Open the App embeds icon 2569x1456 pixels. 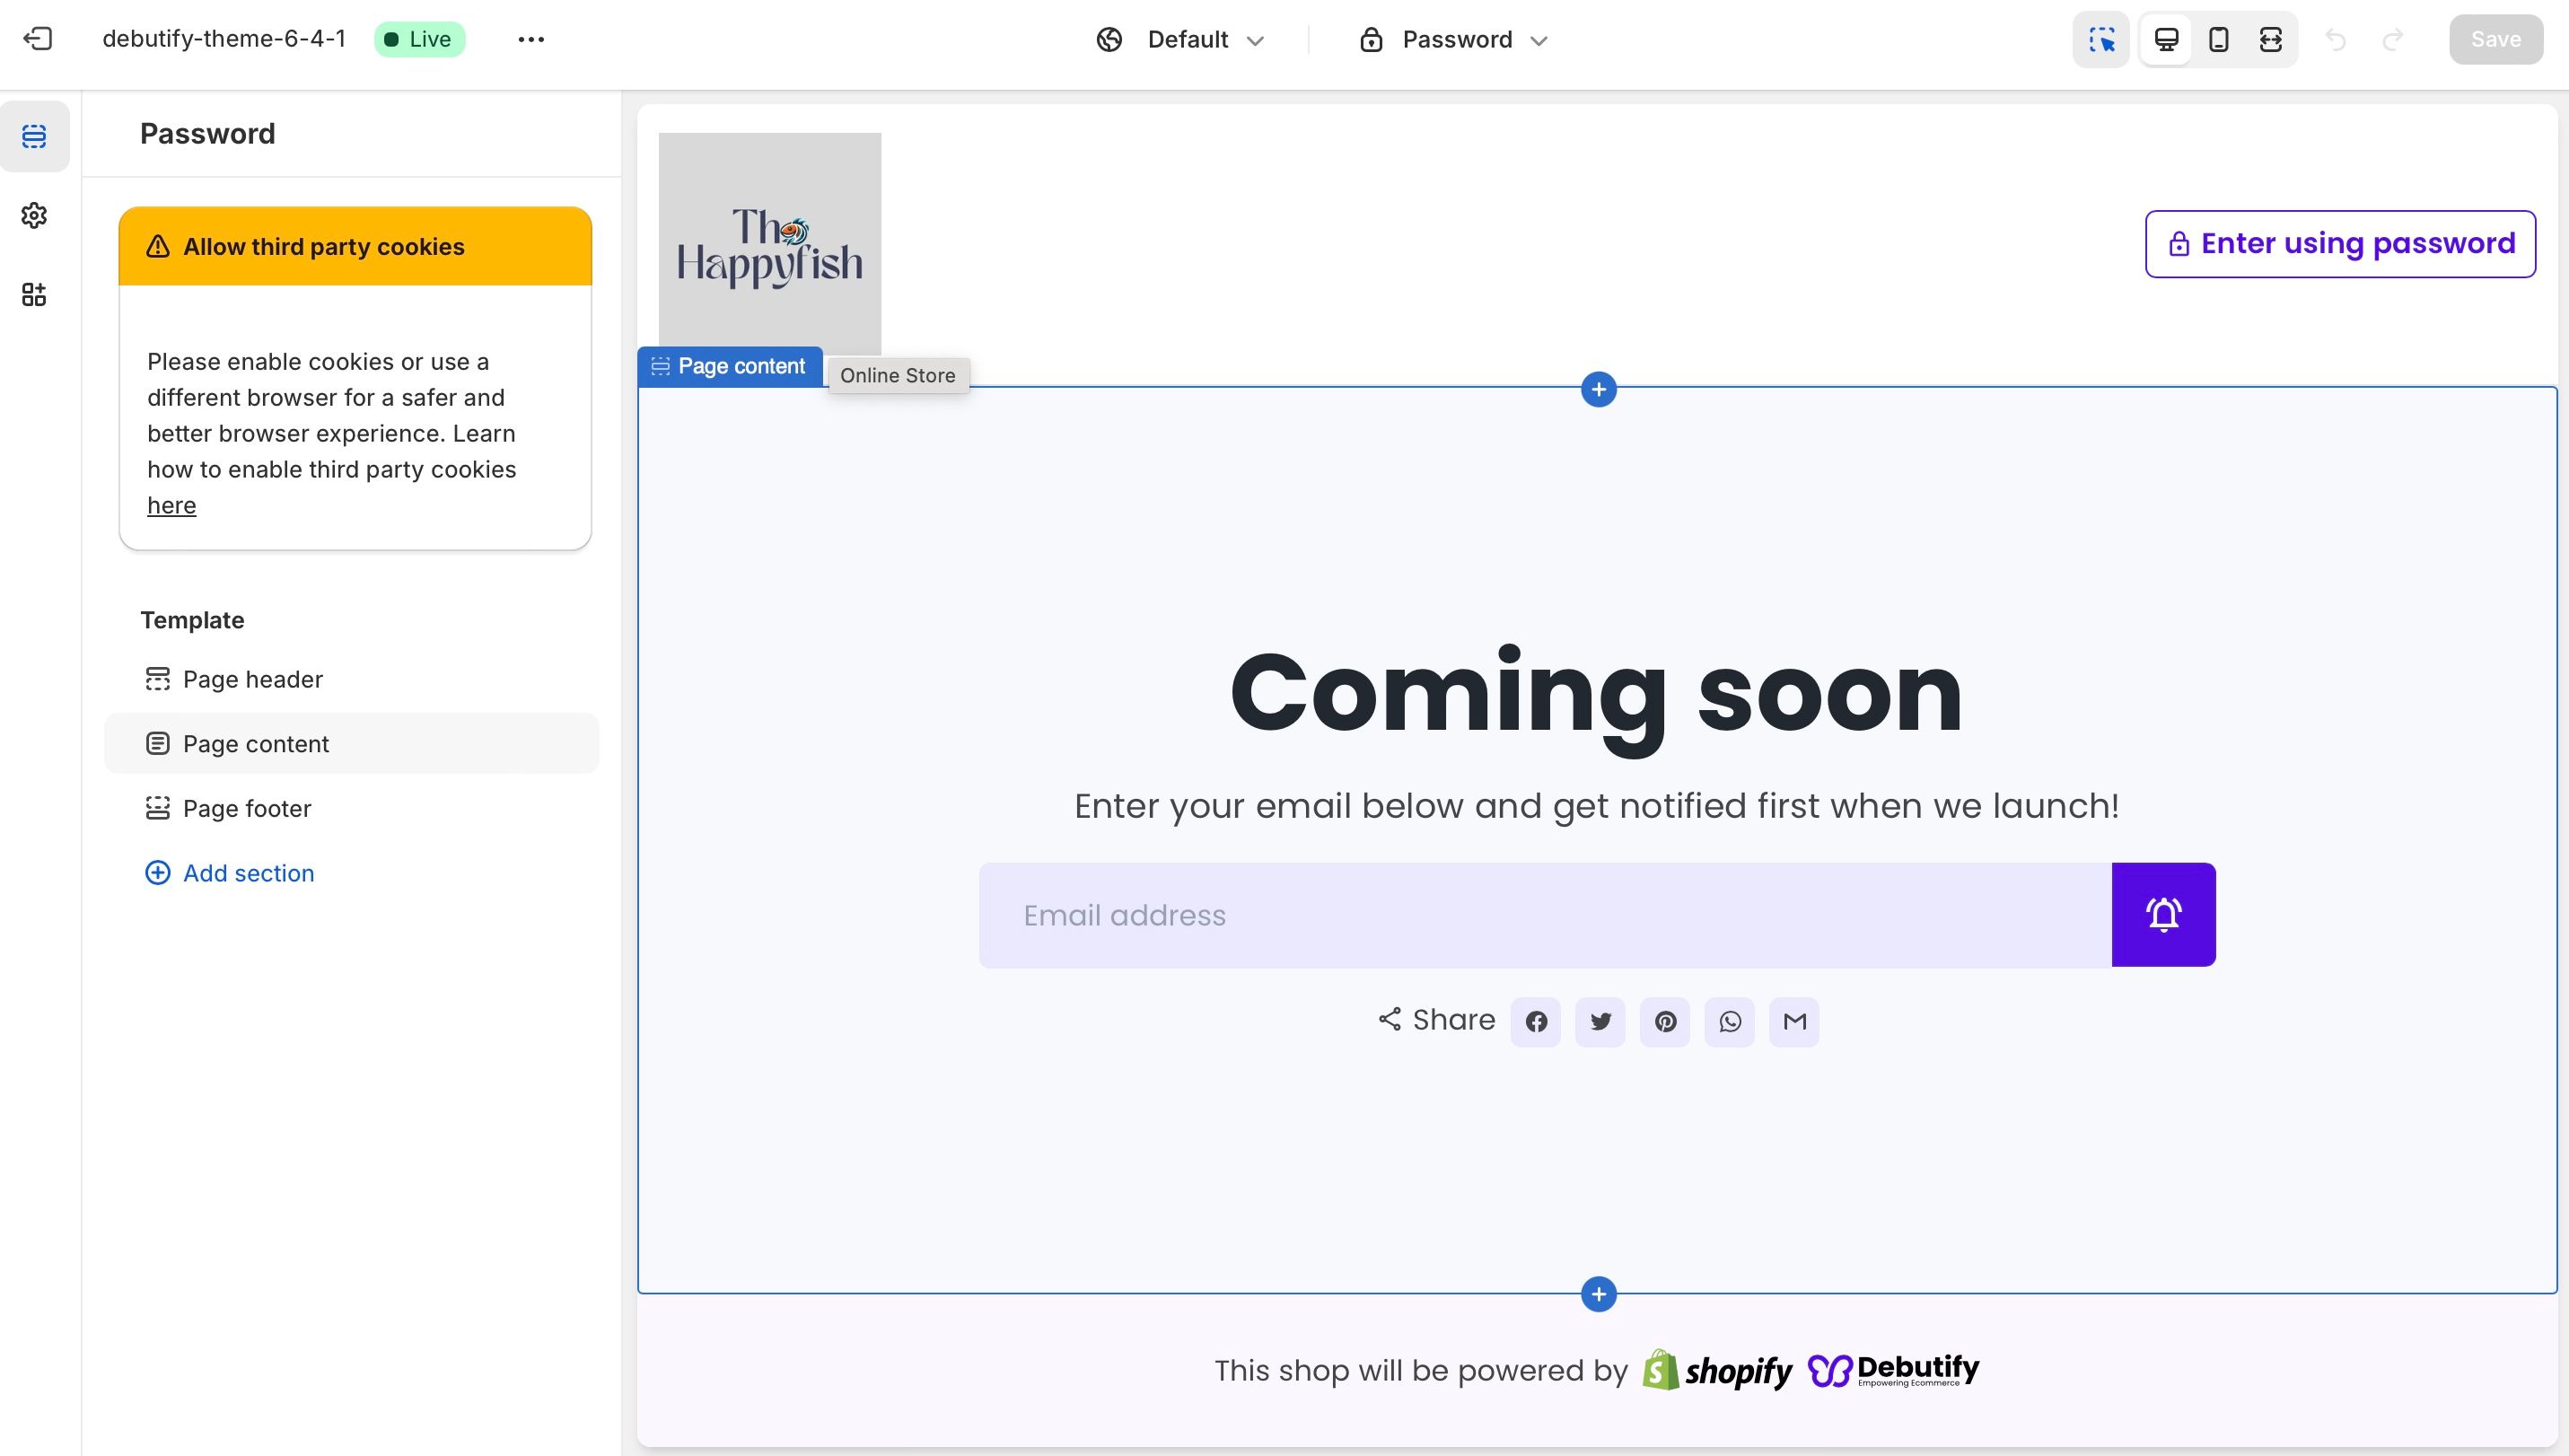(x=34, y=294)
